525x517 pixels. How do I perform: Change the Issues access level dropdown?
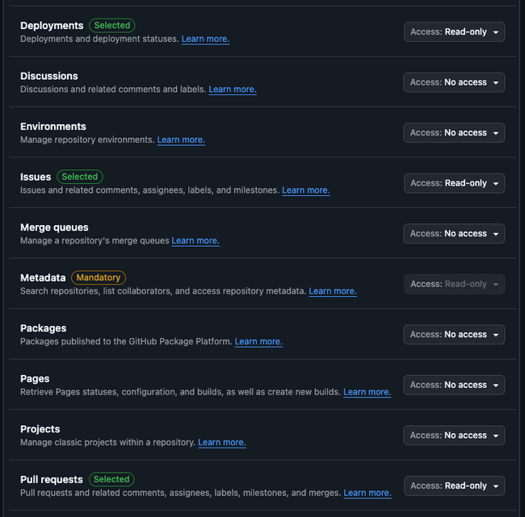pos(454,183)
